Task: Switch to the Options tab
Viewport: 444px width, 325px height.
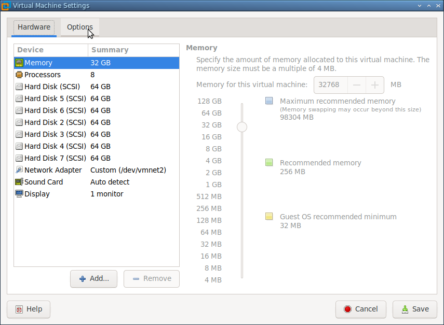Action: coord(79,27)
